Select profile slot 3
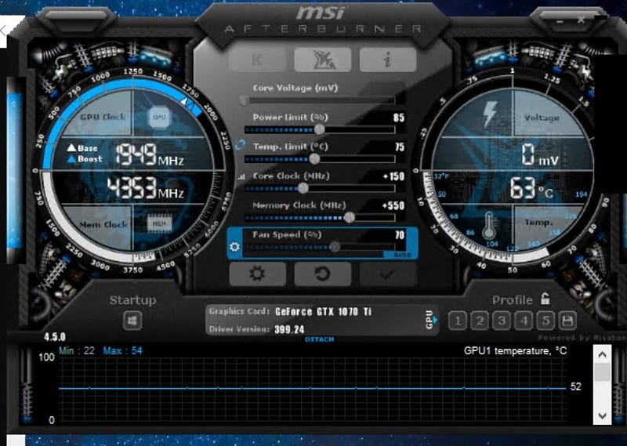The image size is (627, 446). point(502,321)
